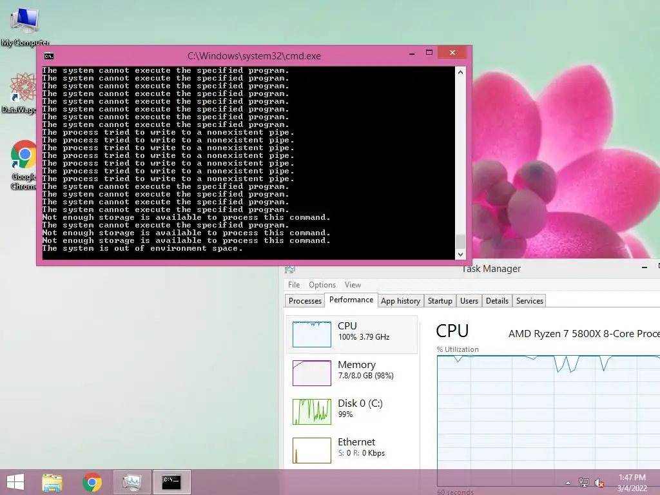Close the cmd.exe window

click(452, 53)
